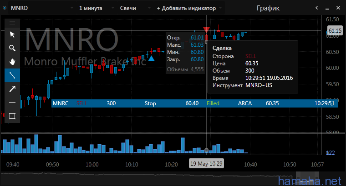Select the hand pan tool
The image size is (346, 186).
tap(12, 62)
